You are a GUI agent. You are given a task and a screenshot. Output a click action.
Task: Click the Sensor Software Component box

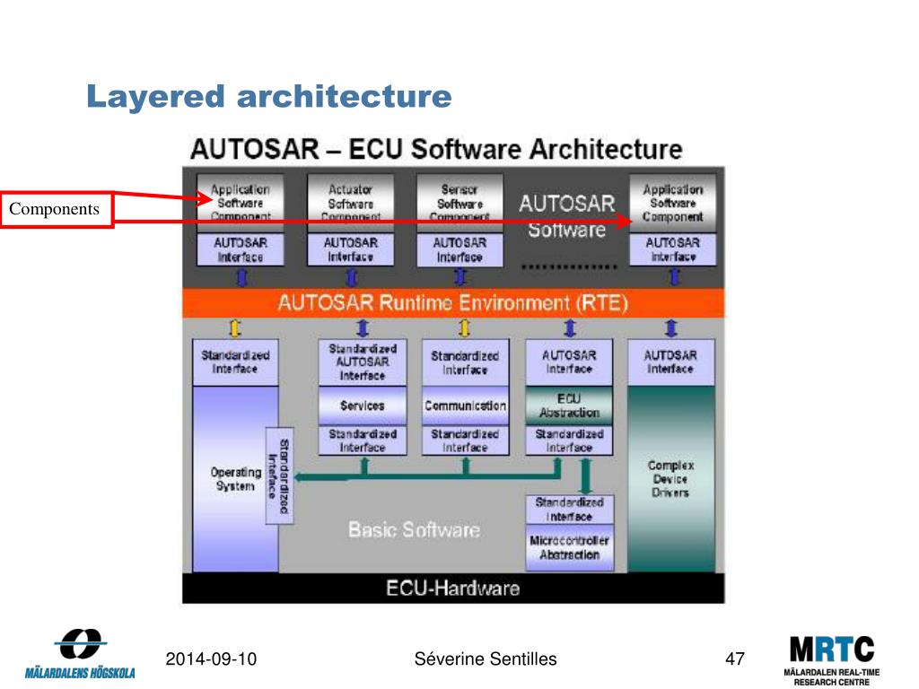[x=459, y=203]
